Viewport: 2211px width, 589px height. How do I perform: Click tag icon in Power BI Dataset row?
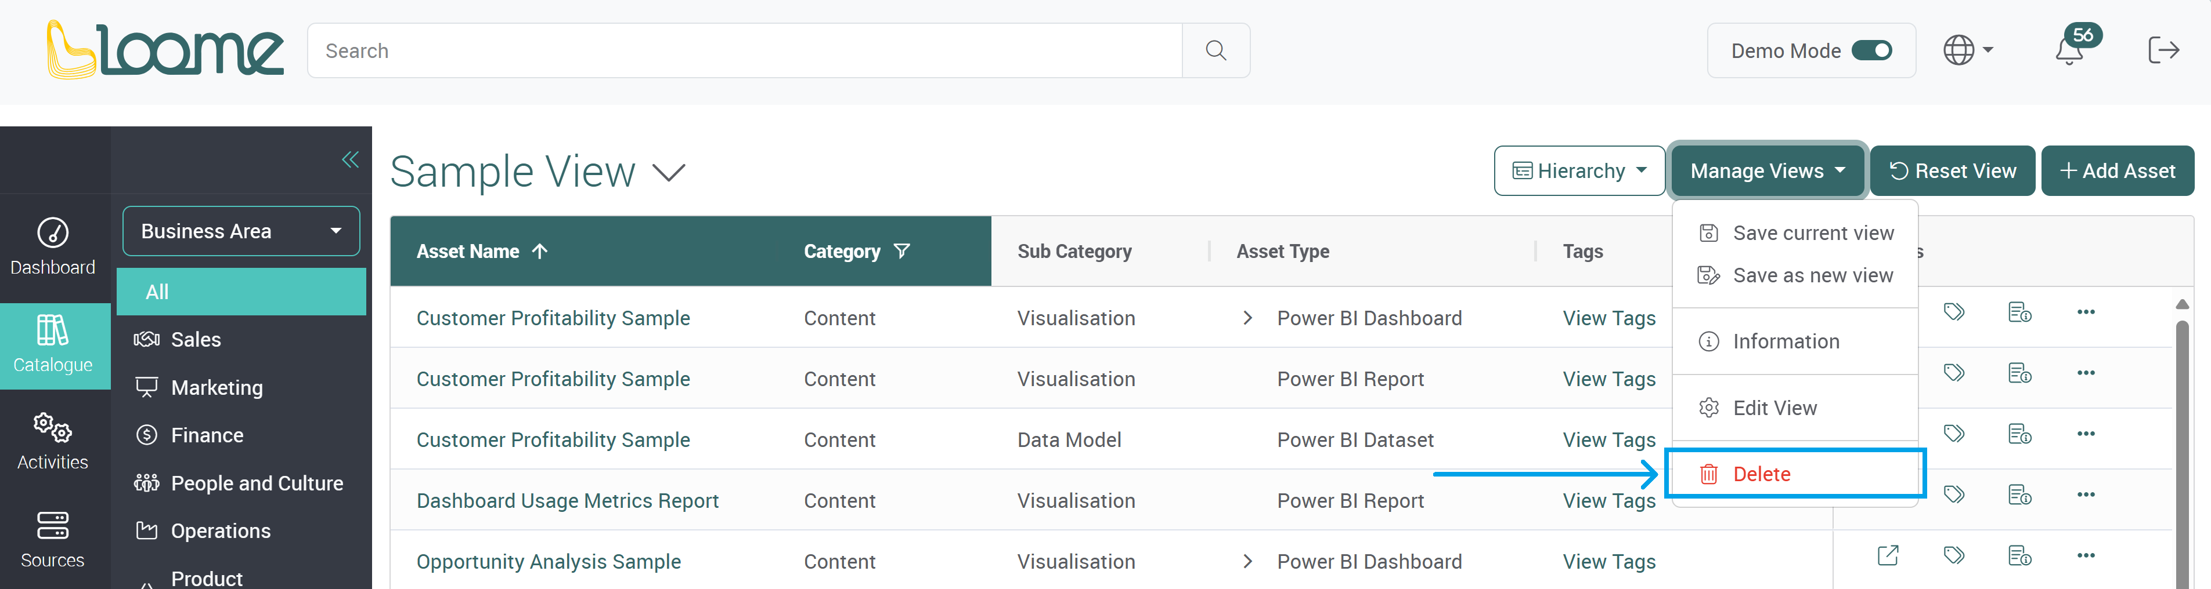(x=1954, y=434)
